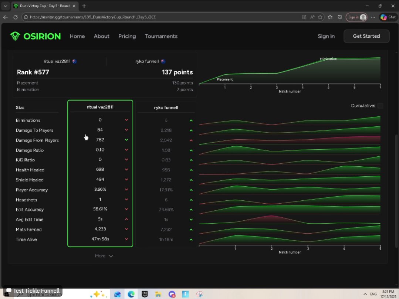Click the Osirion Sign in link

click(x=326, y=36)
